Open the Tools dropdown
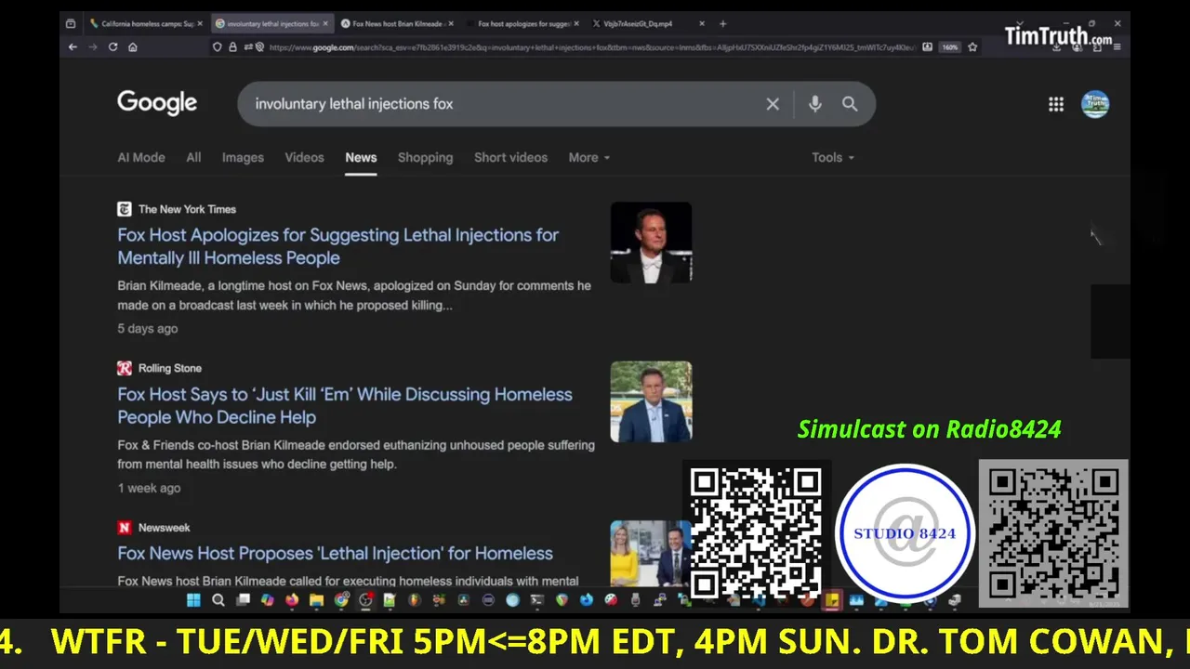Screen dimensions: 1190x669 click(x=833, y=157)
